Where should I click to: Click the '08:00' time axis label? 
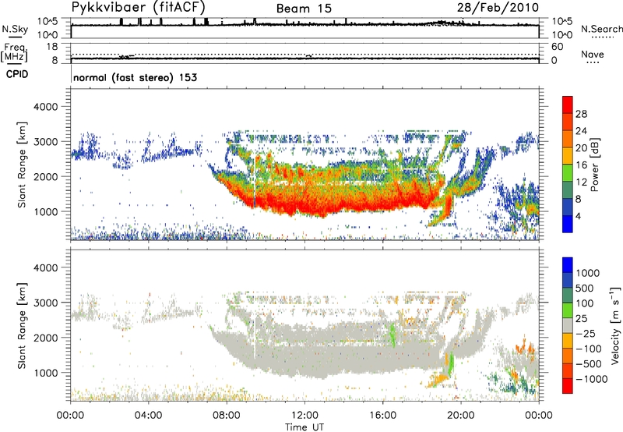[x=227, y=416]
